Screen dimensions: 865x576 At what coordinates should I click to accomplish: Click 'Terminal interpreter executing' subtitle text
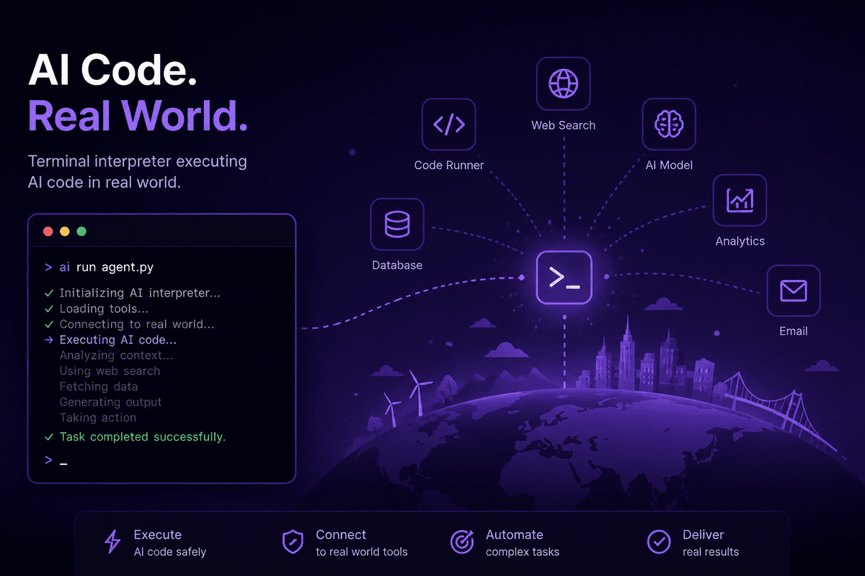(x=137, y=161)
